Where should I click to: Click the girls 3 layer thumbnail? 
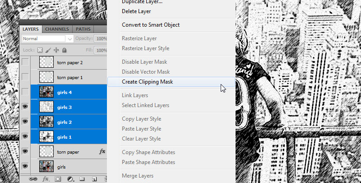pyautogui.click(x=46, y=107)
